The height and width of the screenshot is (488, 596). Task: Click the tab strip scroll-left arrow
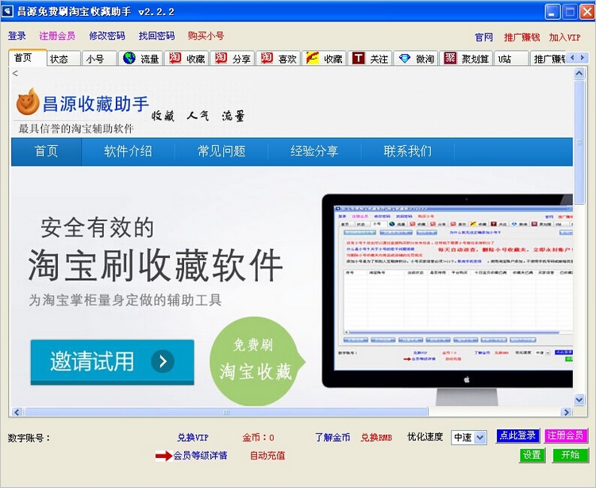(572, 58)
